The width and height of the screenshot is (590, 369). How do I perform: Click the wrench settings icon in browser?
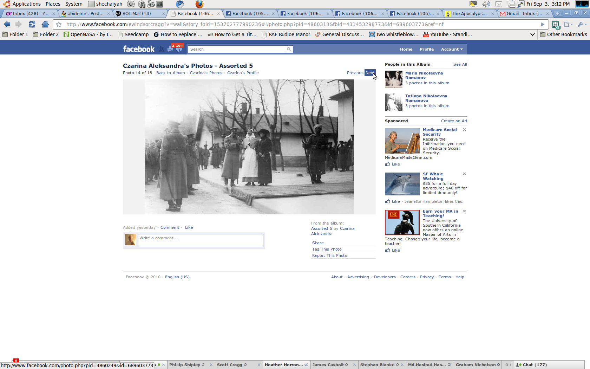pos(581,24)
